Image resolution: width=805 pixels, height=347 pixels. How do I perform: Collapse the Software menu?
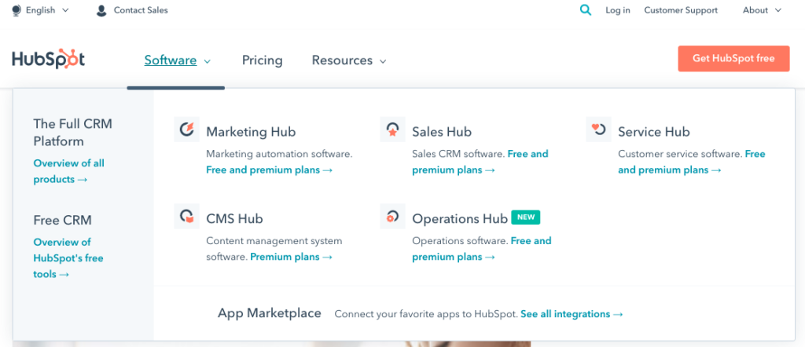tap(178, 60)
